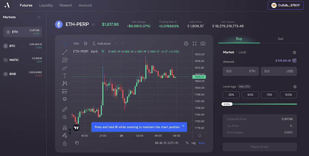Click the Funding Rate help icon
Screen dimensions: 309x156
[176, 22]
